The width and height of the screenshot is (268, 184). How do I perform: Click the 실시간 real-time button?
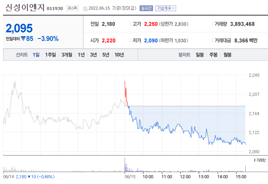click(146, 8)
